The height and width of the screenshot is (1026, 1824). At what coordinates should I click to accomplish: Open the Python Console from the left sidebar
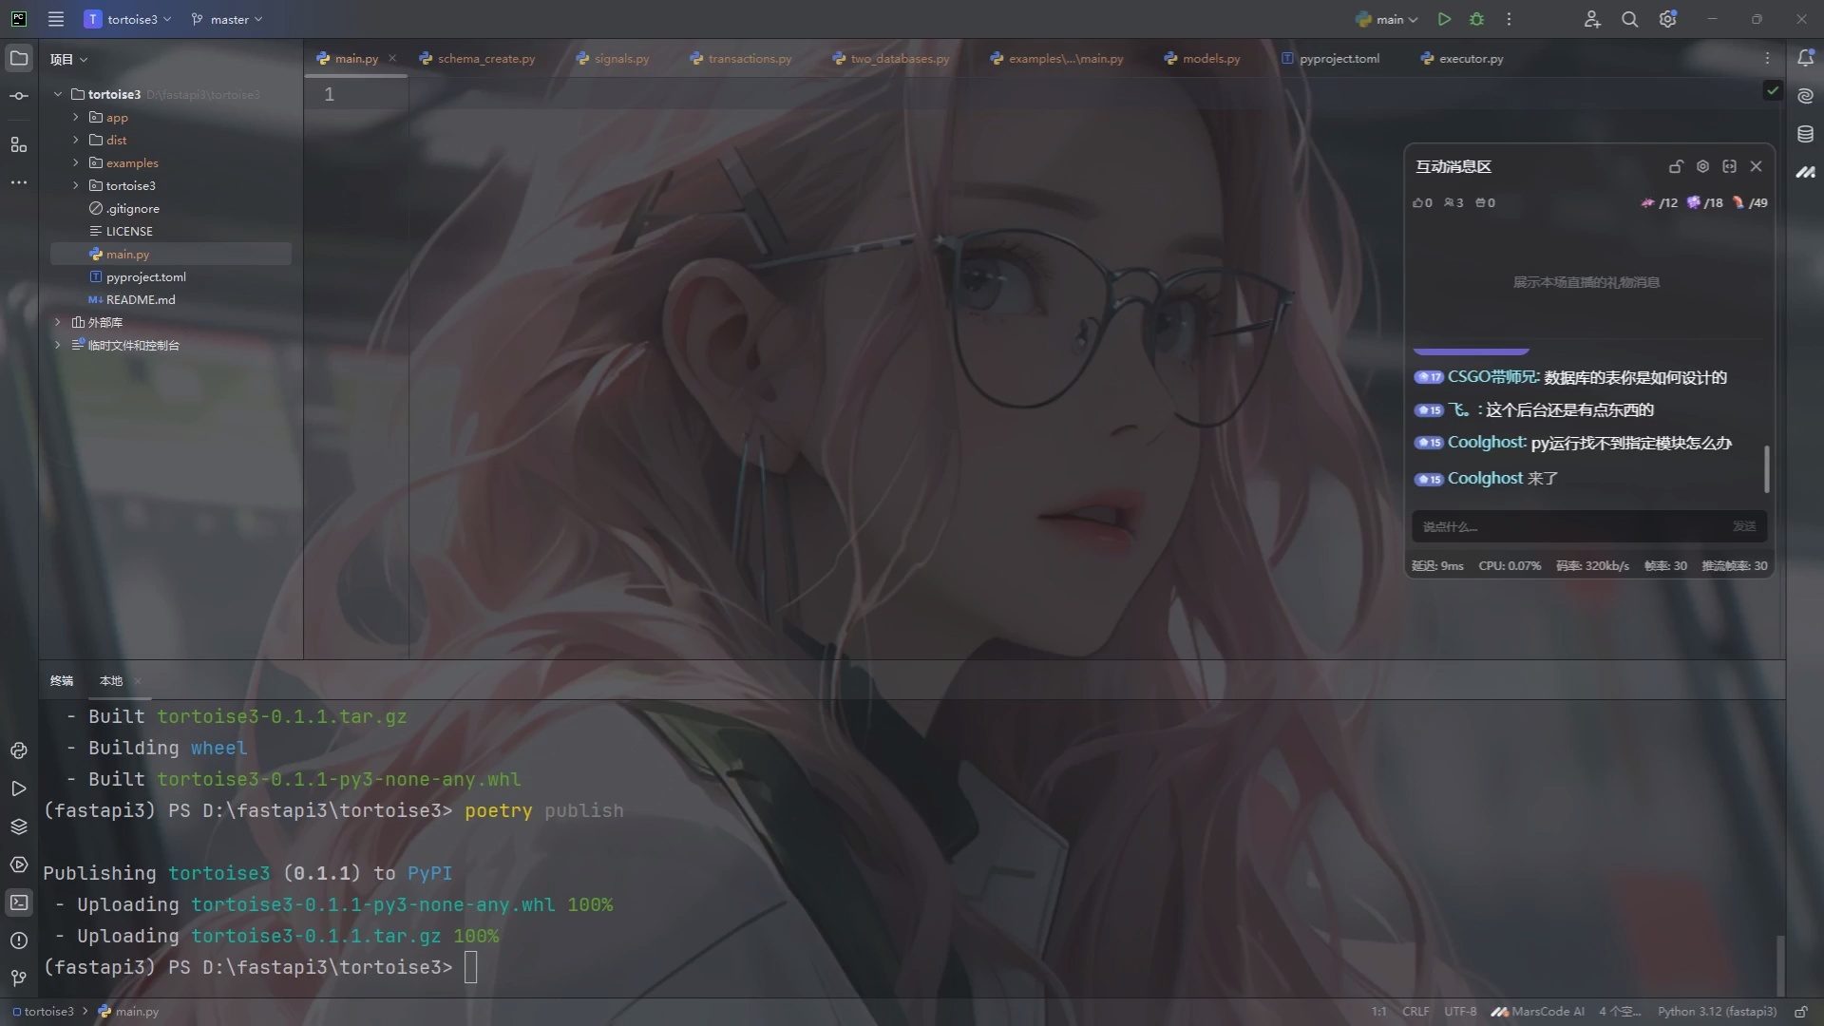coord(19,750)
